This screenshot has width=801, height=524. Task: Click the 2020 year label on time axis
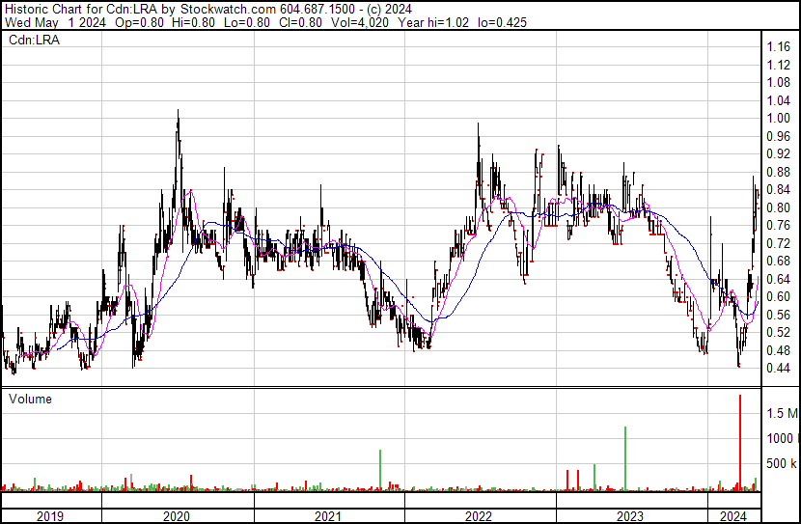(x=177, y=516)
